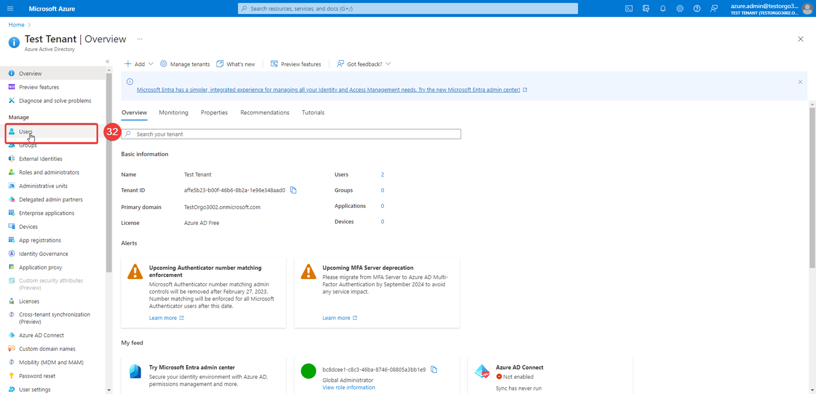
Task: Open the Try Microsoft Entra admin center card
Action: pos(204,376)
